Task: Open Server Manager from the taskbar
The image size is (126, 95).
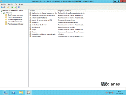Action: 6,92
